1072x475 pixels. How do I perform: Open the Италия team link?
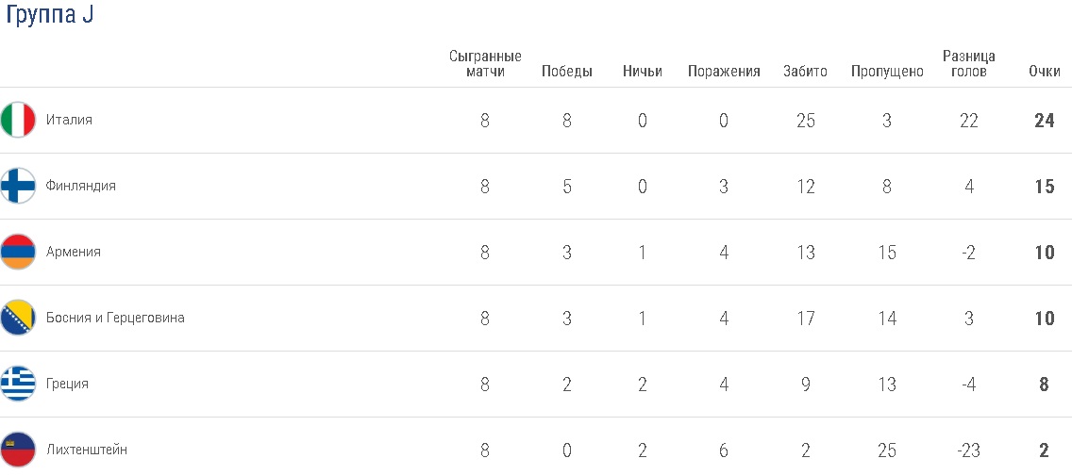[69, 121]
